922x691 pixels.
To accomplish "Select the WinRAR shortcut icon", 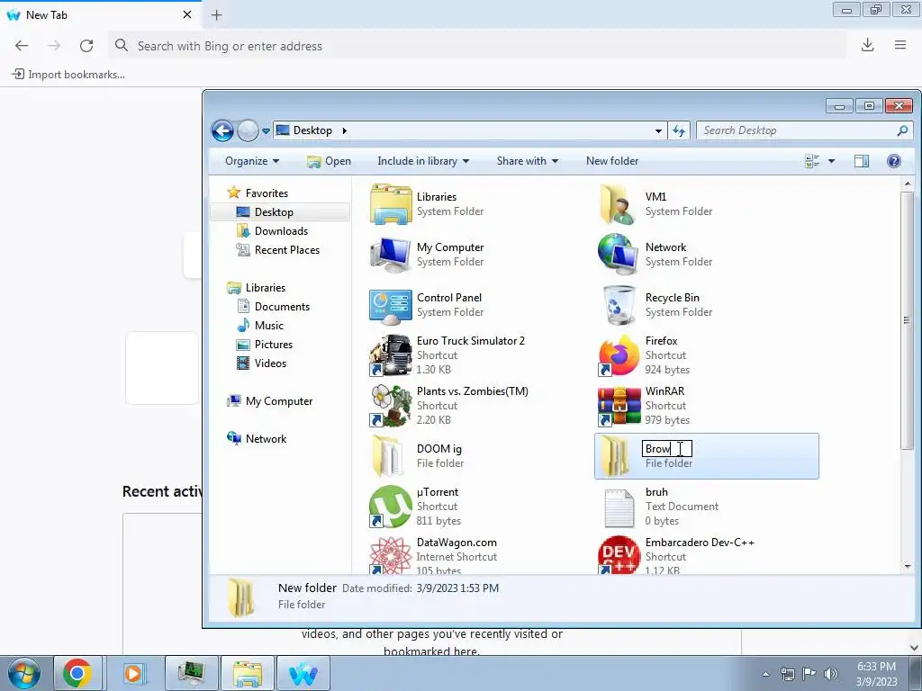I will [619, 406].
